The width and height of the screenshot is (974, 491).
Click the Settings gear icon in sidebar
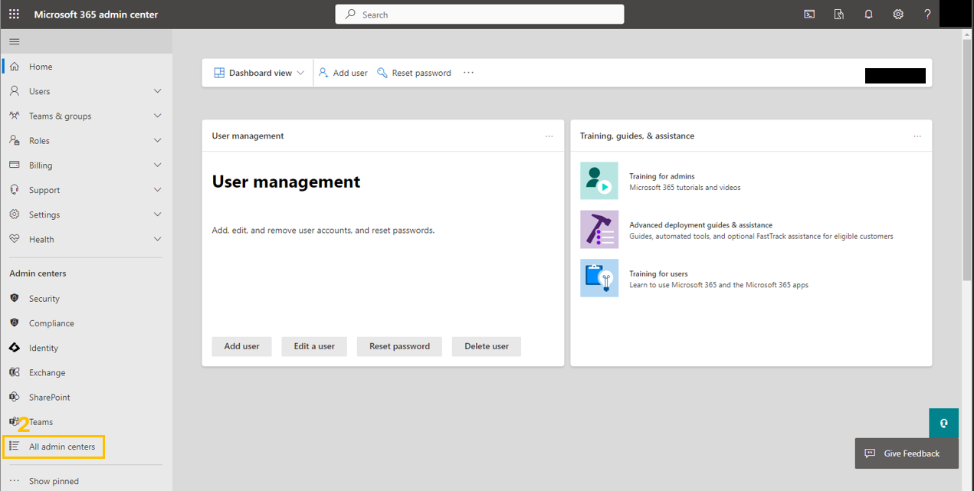[15, 214]
